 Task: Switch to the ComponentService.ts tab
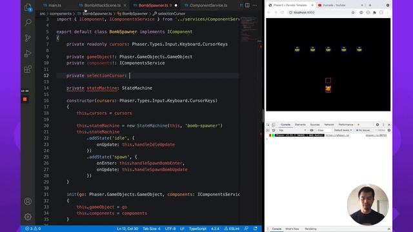[x=206, y=5]
